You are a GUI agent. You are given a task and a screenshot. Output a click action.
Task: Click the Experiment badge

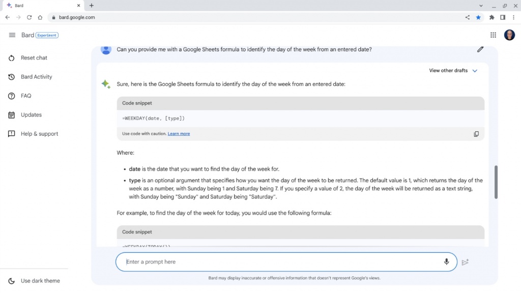(47, 35)
